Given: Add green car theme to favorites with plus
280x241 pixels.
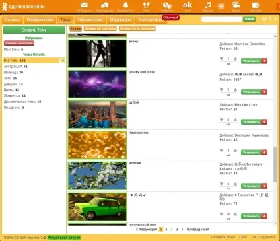Looking at the screenshot, I should (264, 216).
